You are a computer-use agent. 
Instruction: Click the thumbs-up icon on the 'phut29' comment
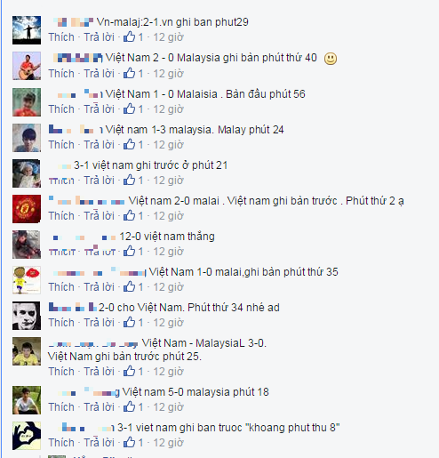click(129, 36)
